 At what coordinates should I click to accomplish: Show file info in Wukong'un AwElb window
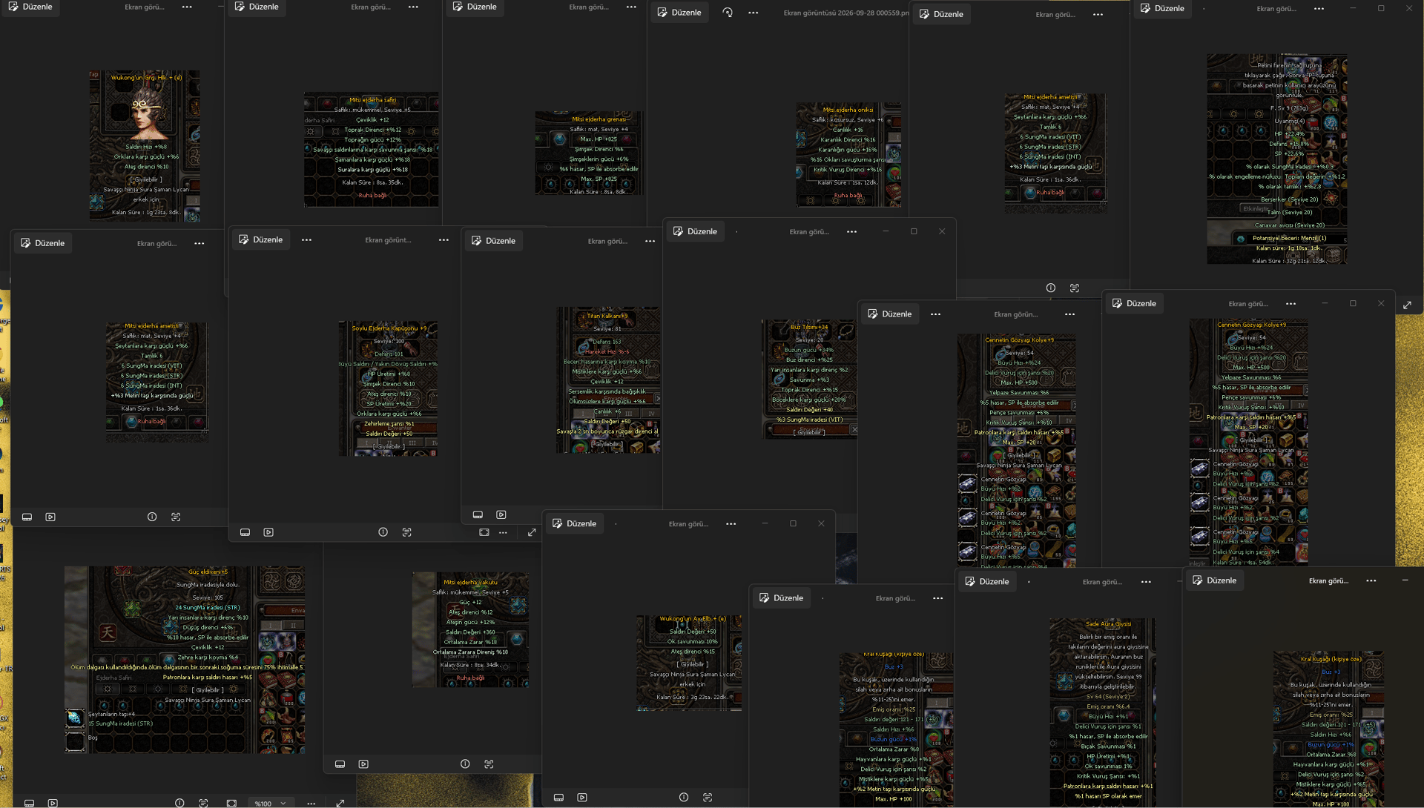pos(684,797)
